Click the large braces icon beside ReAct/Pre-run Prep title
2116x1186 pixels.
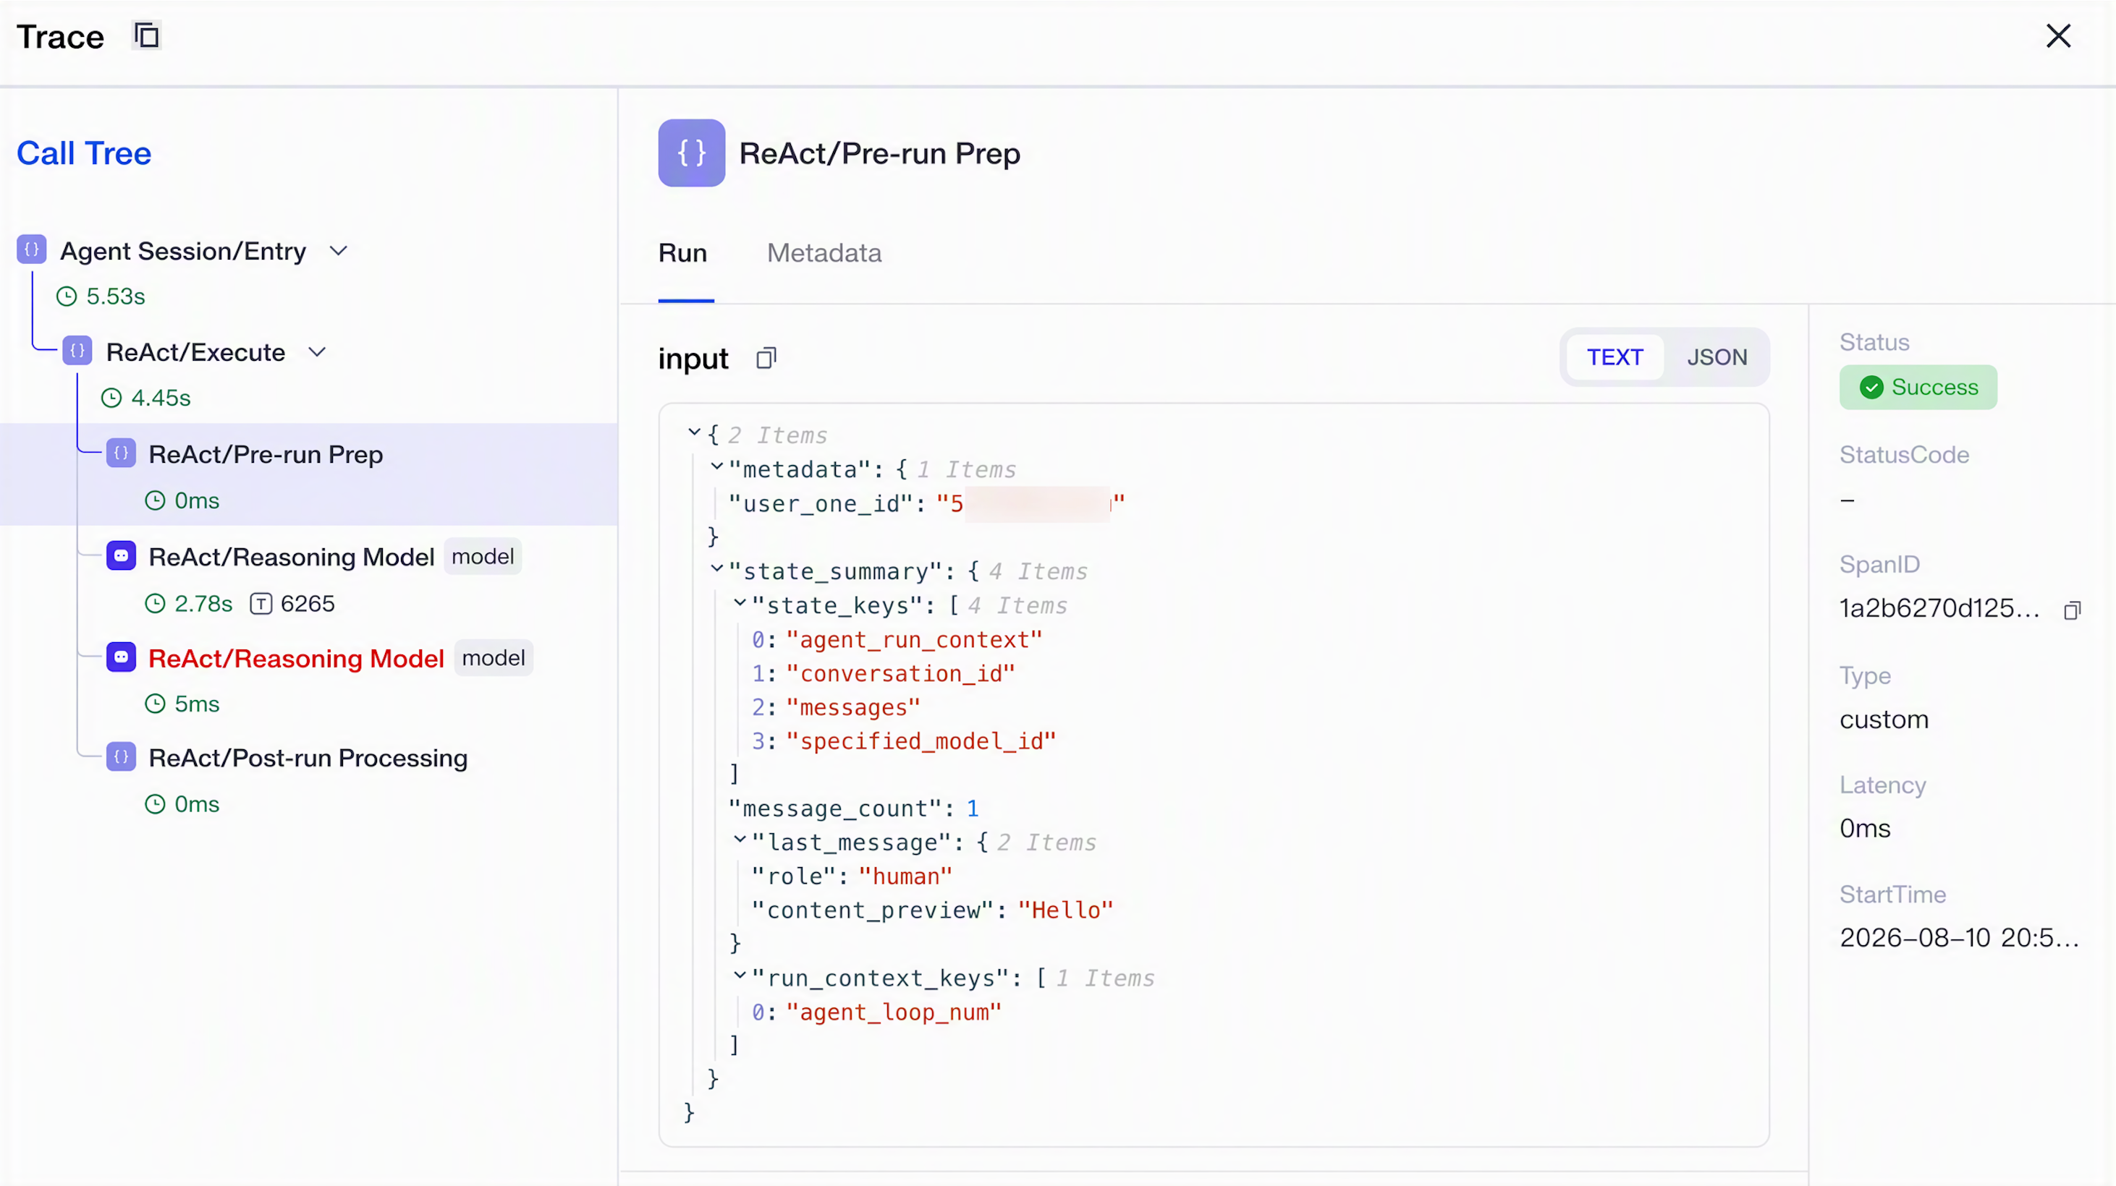[x=691, y=153]
